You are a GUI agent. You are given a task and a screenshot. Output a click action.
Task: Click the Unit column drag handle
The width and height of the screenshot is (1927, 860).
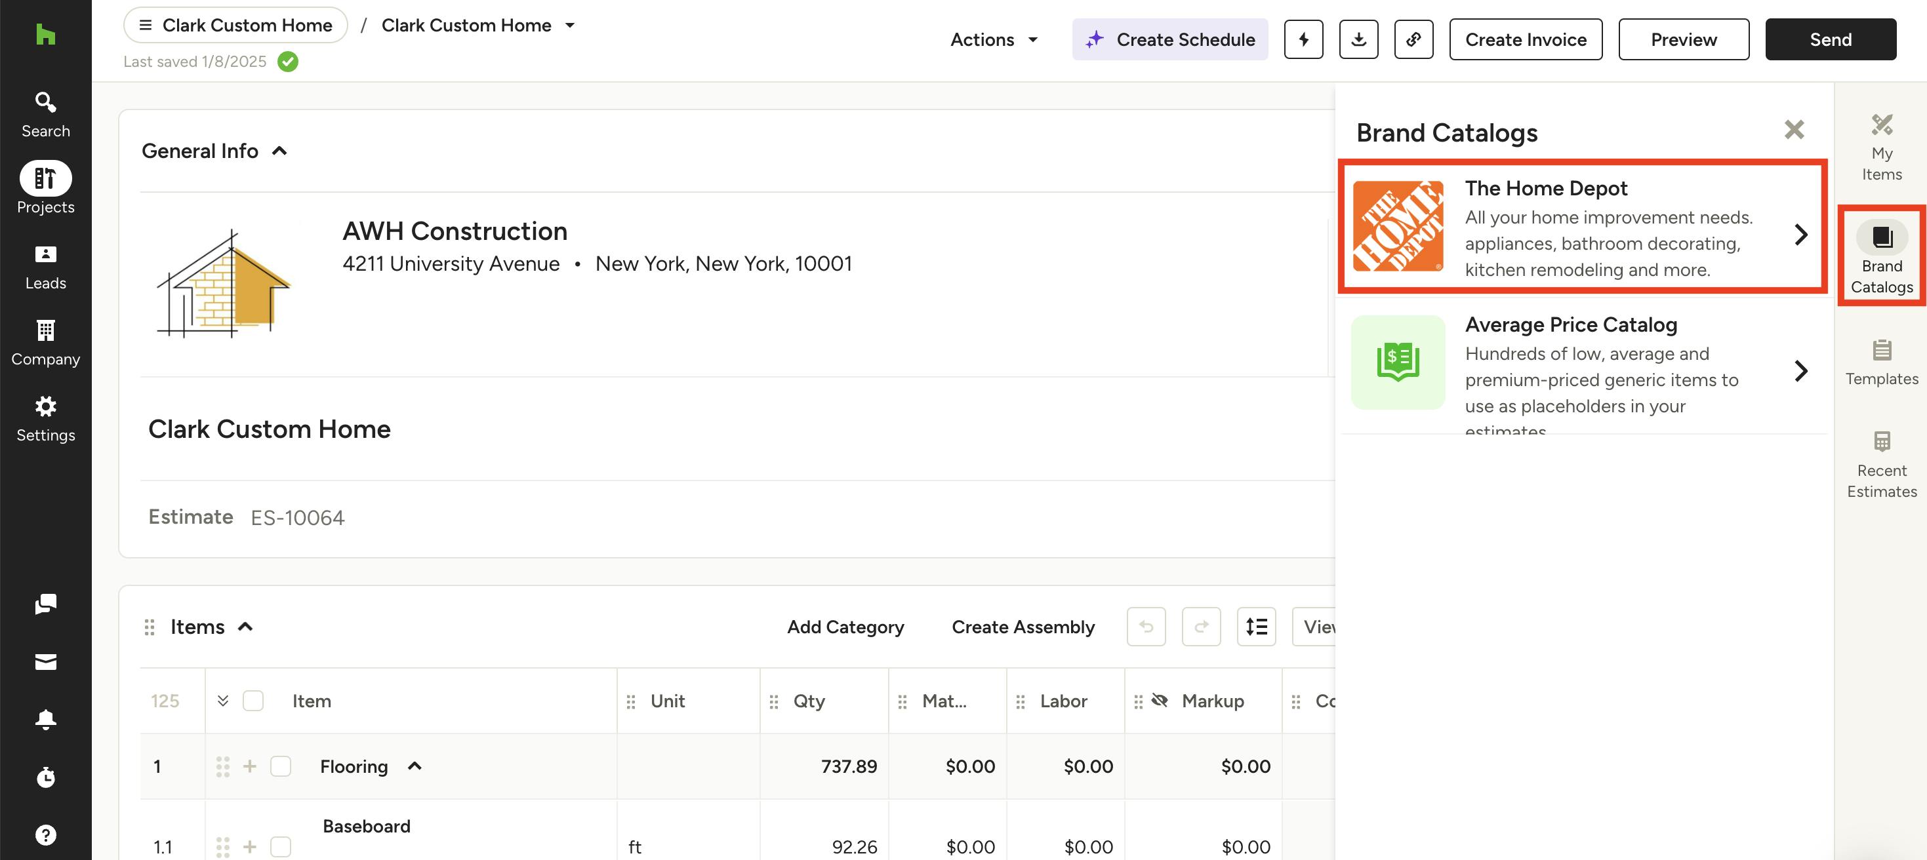[x=630, y=701]
